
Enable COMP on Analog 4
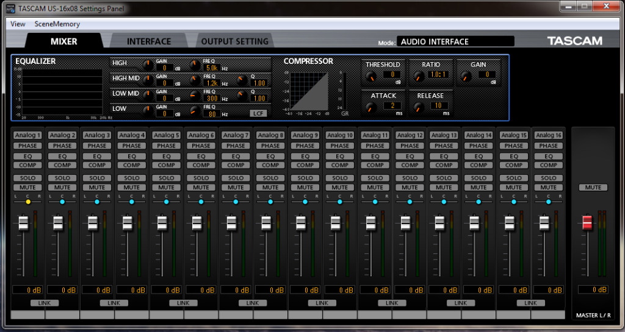coord(132,165)
